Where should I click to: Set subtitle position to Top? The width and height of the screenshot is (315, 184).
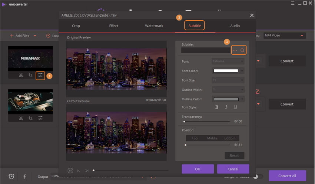[195, 138]
